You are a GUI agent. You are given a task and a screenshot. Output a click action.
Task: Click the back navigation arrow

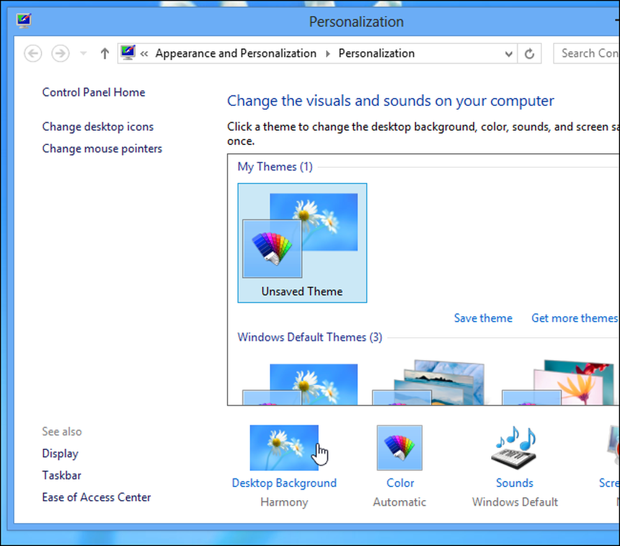pos(33,53)
